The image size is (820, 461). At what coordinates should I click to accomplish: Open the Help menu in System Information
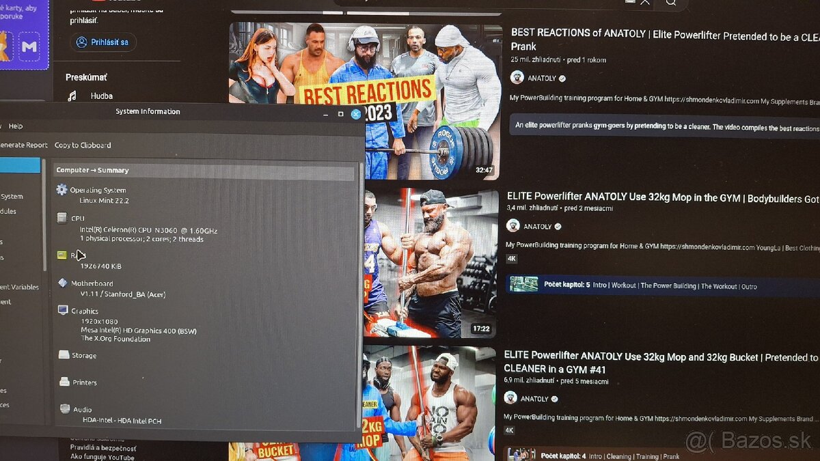(x=15, y=126)
